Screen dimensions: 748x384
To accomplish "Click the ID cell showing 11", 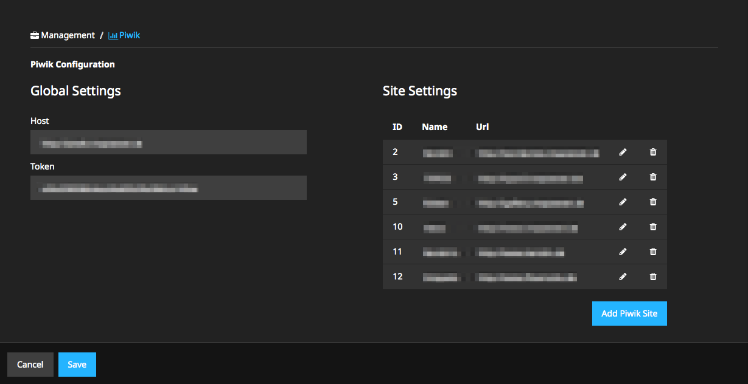I will point(397,252).
